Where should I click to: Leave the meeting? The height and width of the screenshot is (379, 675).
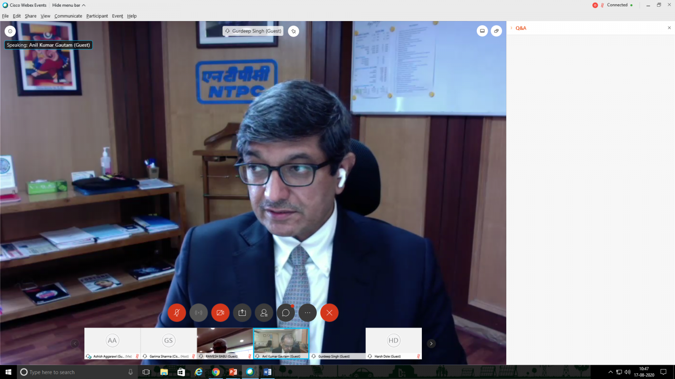coord(329,312)
